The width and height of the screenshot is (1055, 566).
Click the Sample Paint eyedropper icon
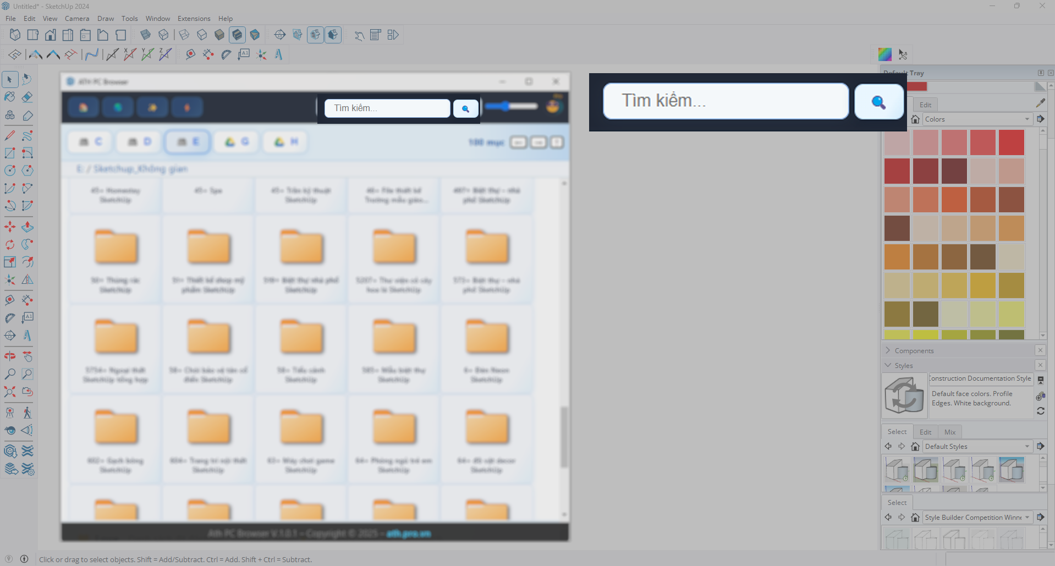[x=1040, y=103]
